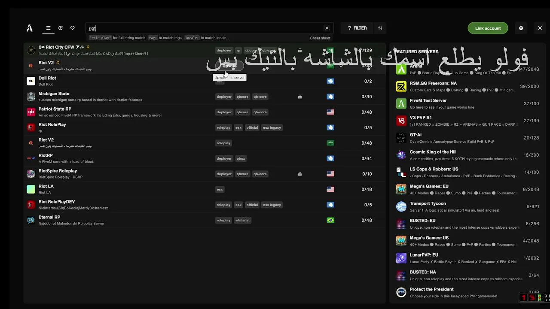
Task: Click the V3 PVP #1 red icon
Action: click(401, 121)
